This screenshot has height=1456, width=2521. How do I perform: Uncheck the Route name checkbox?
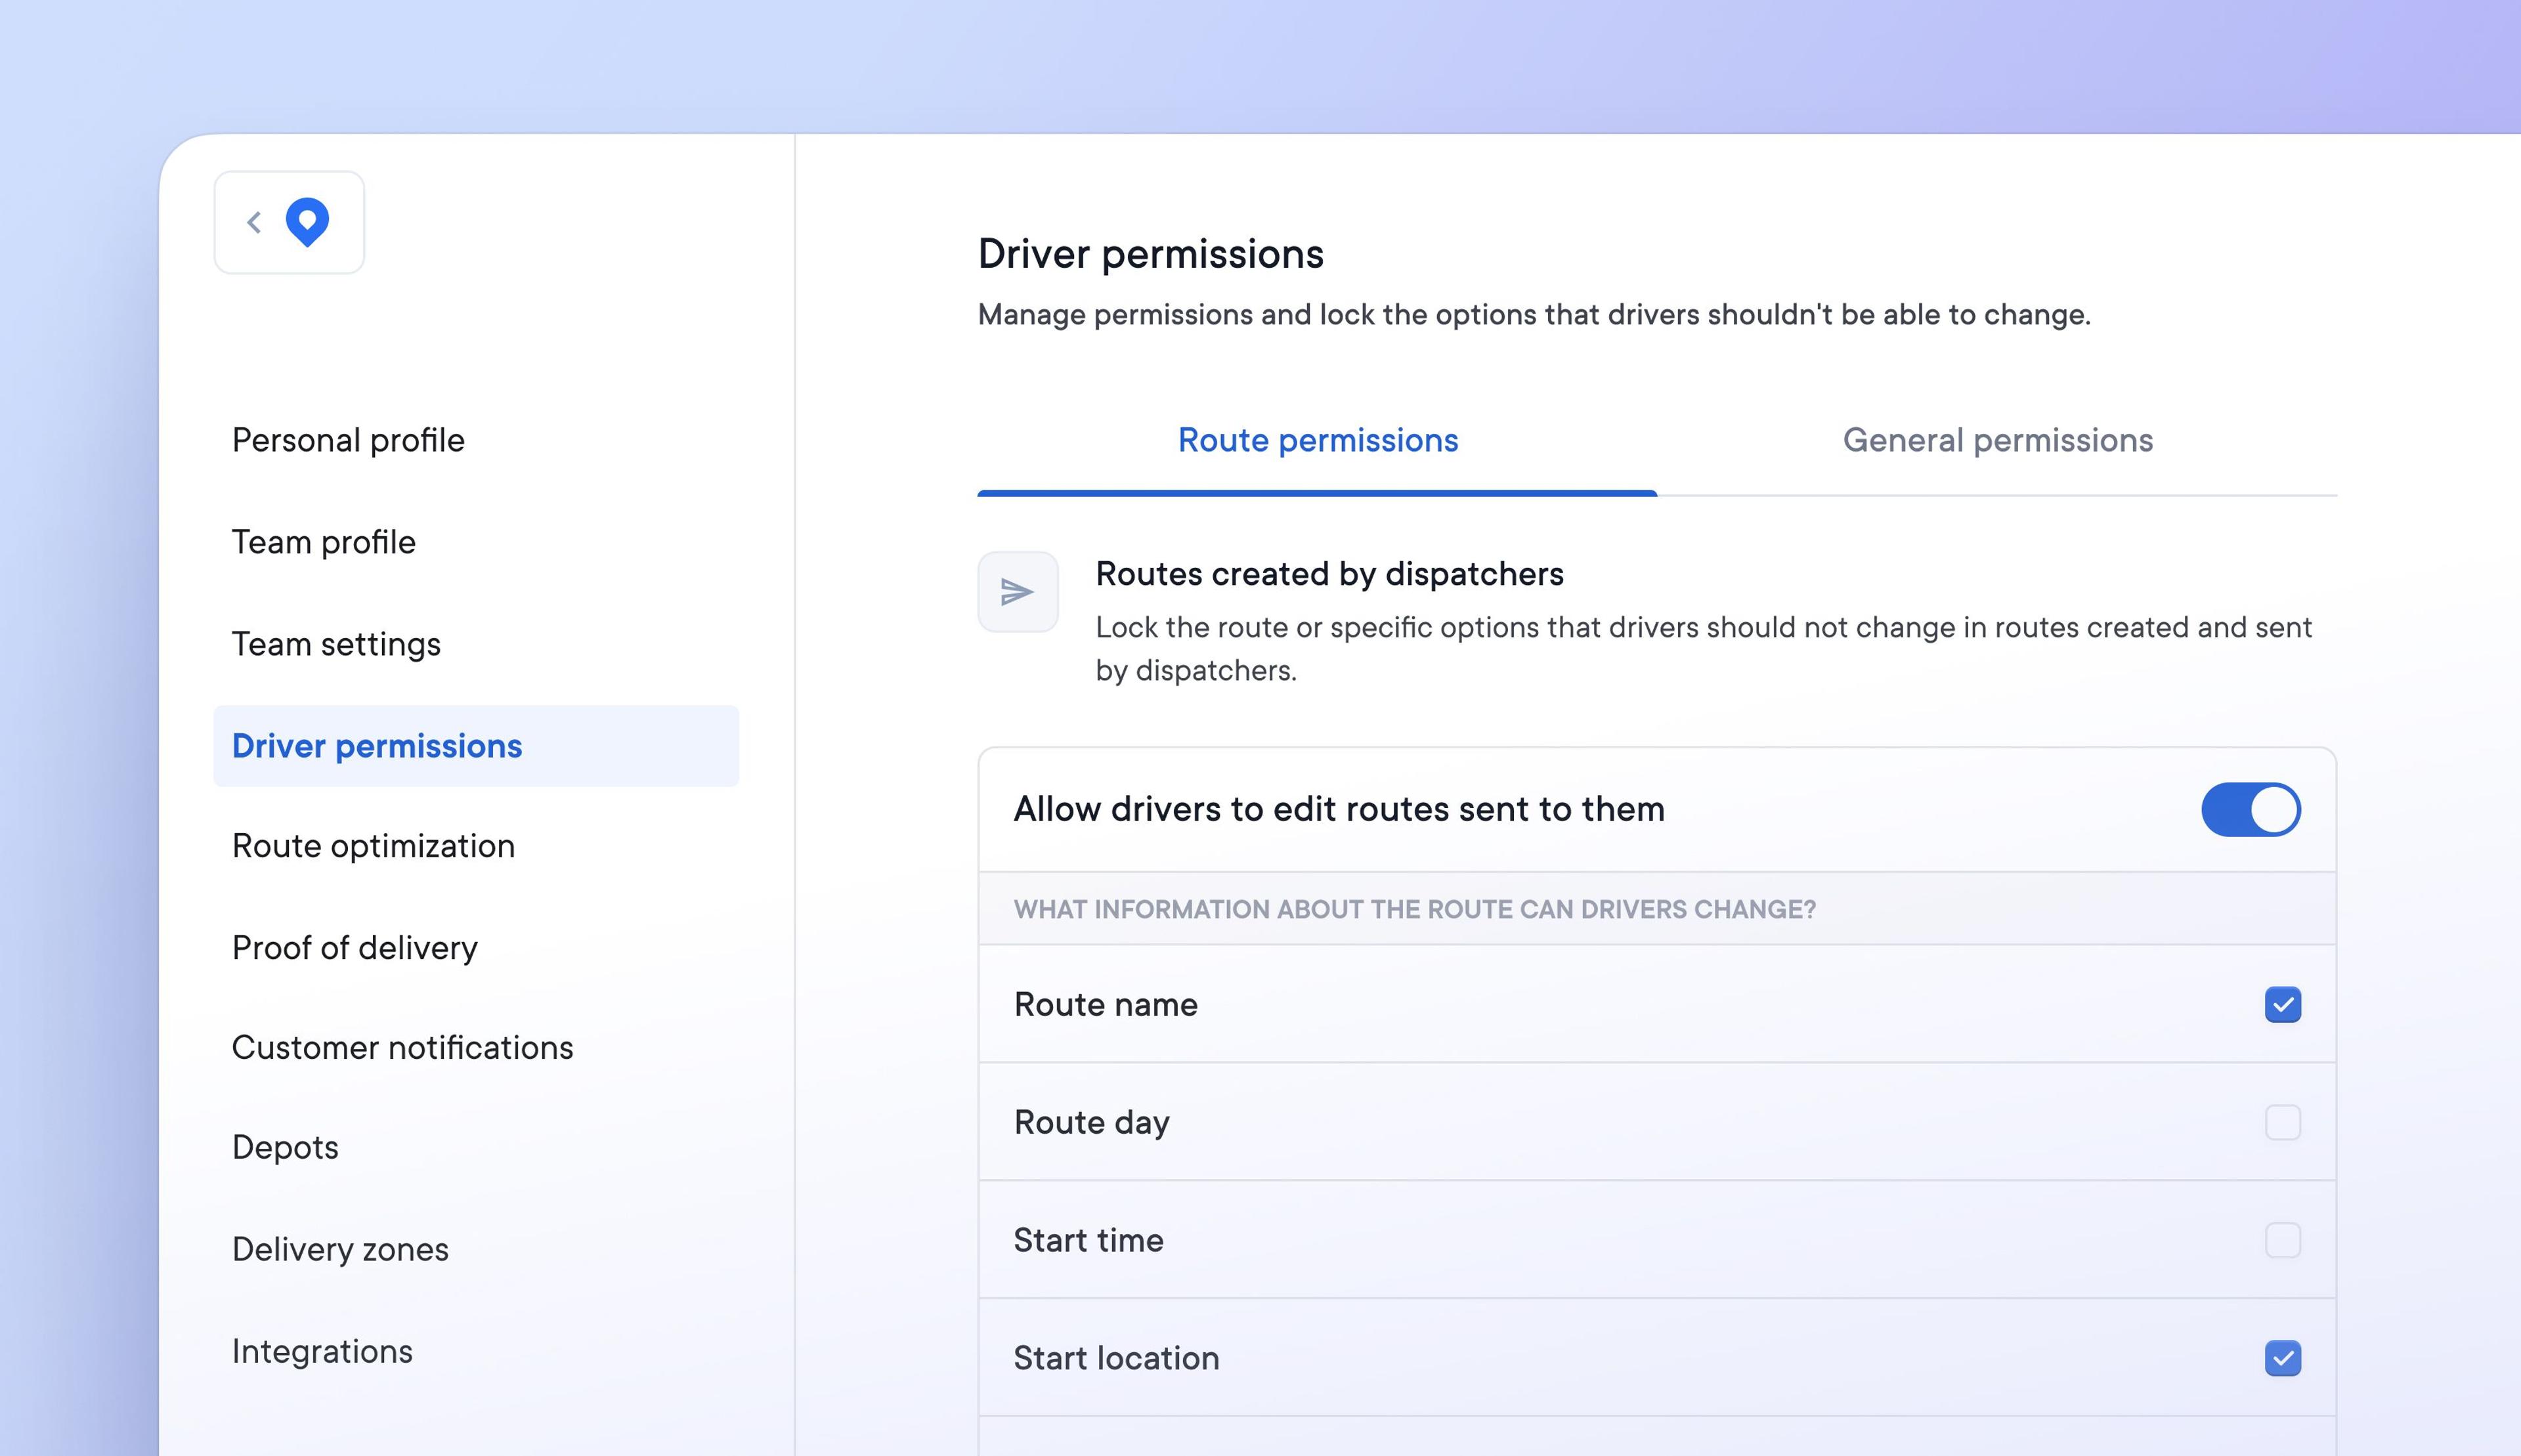(x=2282, y=1004)
